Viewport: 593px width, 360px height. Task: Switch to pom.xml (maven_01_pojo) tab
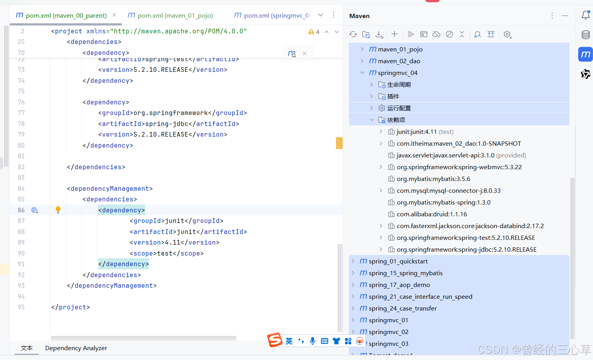tap(170, 15)
